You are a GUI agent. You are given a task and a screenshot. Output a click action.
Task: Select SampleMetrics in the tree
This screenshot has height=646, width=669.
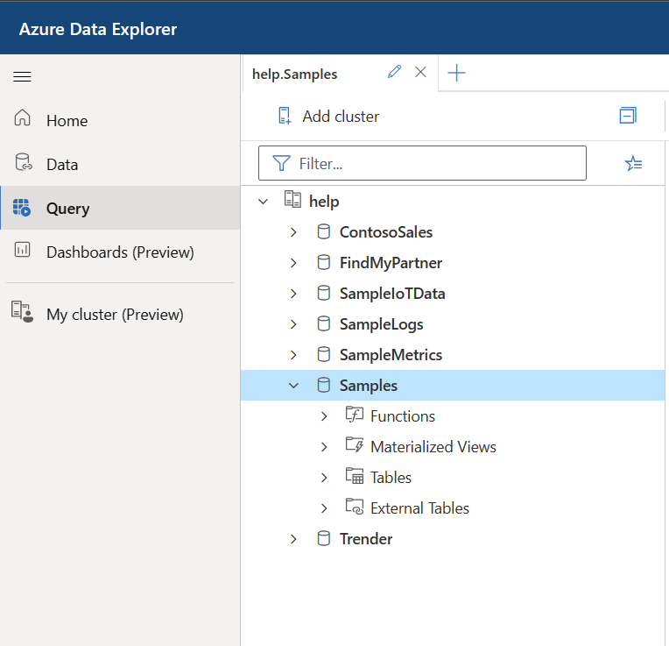[x=391, y=355]
